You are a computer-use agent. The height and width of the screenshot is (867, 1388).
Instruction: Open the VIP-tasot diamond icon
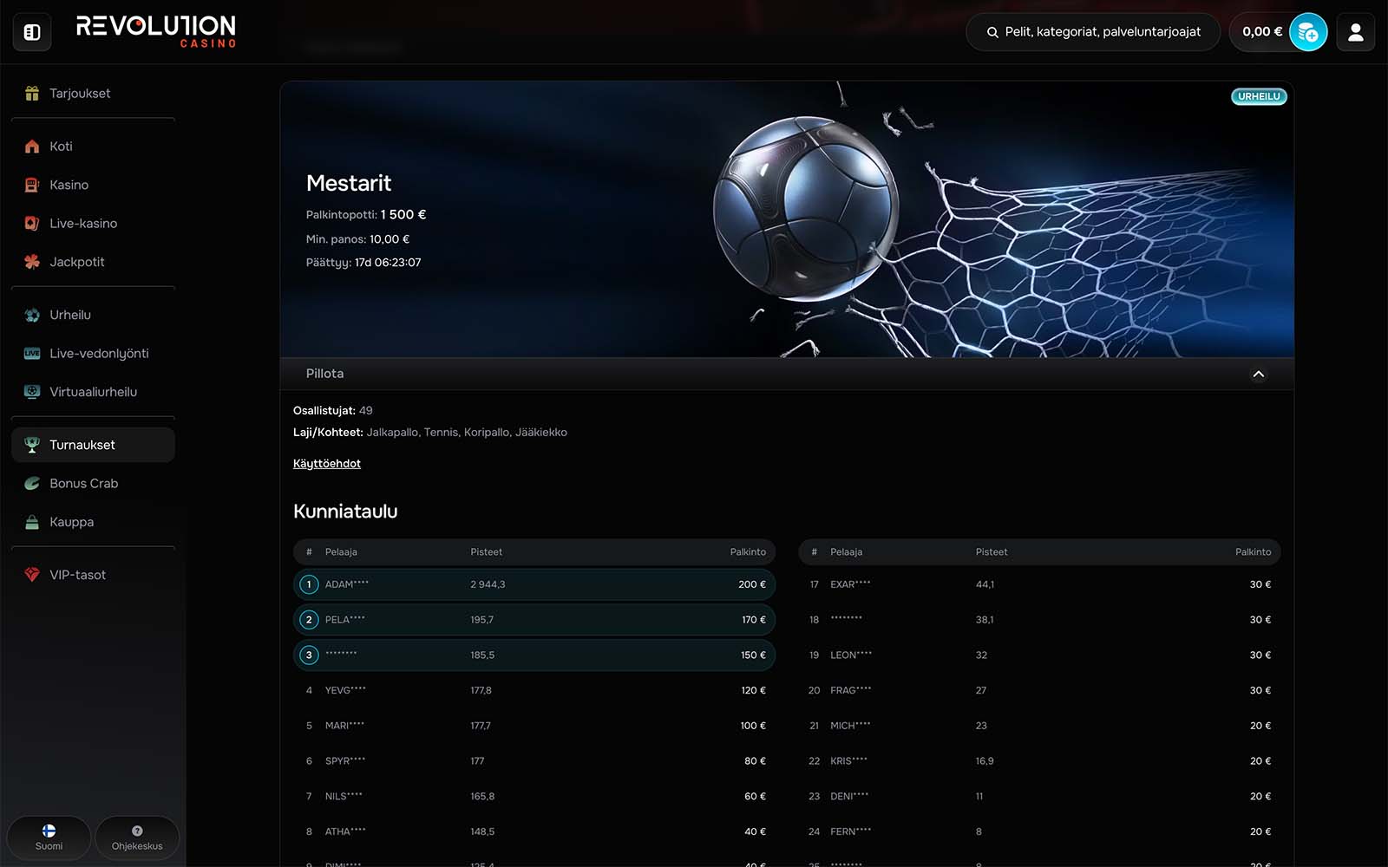click(32, 575)
